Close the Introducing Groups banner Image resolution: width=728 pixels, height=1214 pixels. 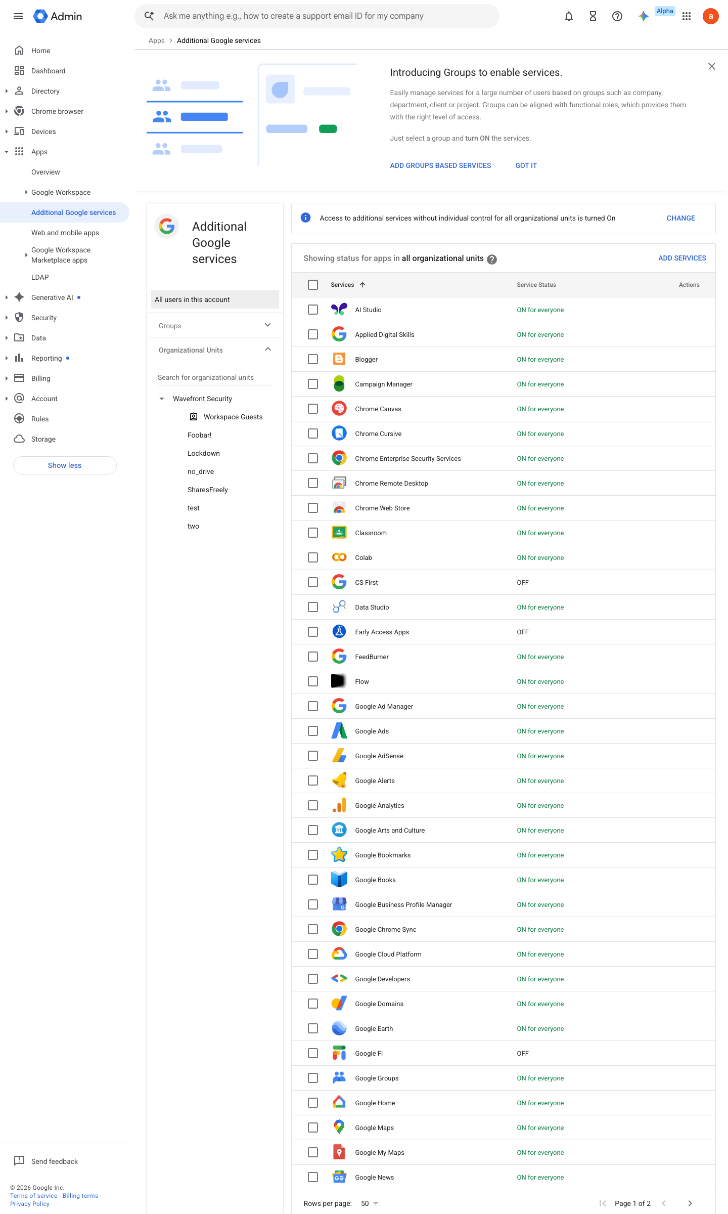point(712,66)
